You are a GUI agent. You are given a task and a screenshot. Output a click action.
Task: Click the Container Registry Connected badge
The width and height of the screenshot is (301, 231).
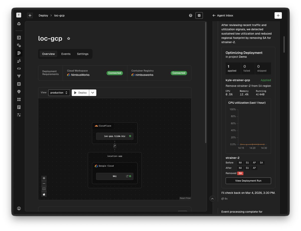[179, 73]
